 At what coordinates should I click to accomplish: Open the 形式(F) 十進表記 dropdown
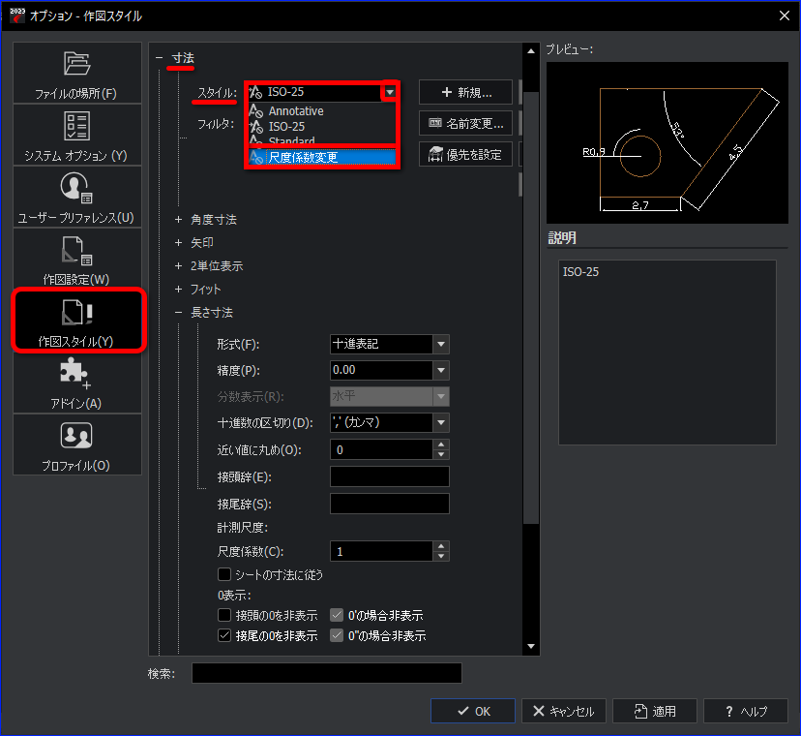click(441, 345)
